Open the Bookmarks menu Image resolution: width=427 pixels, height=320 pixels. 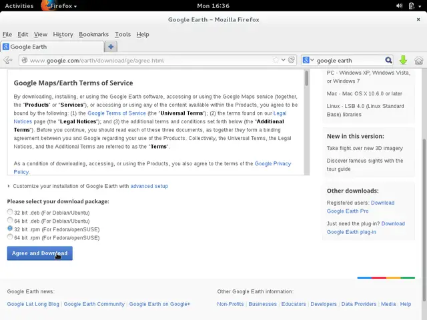[x=93, y=34]
